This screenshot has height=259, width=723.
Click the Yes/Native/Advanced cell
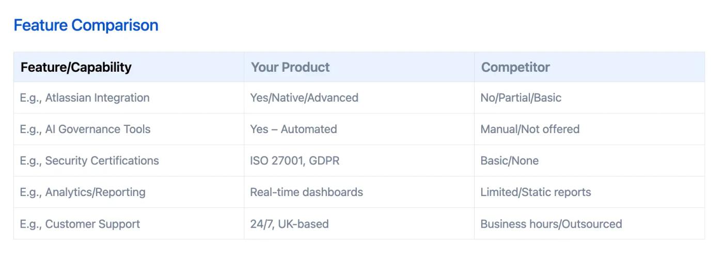click(x=304, y=98)
